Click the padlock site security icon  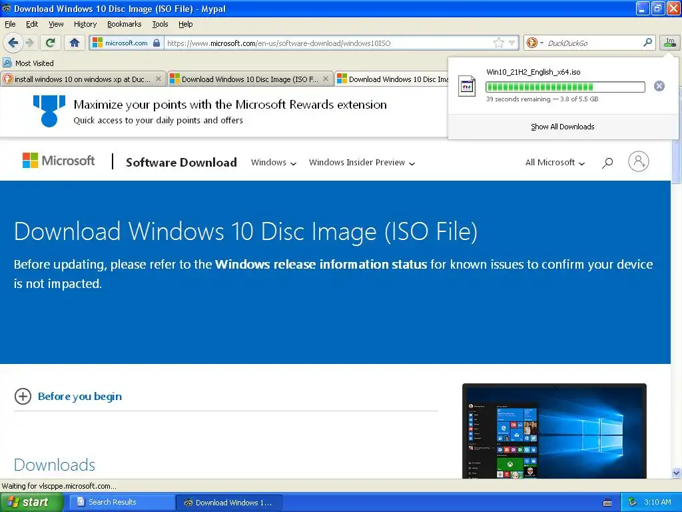coord(157,43)
